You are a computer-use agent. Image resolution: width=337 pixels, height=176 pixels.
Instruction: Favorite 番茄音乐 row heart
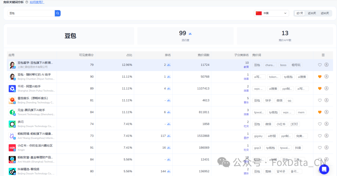coord(320,100)
